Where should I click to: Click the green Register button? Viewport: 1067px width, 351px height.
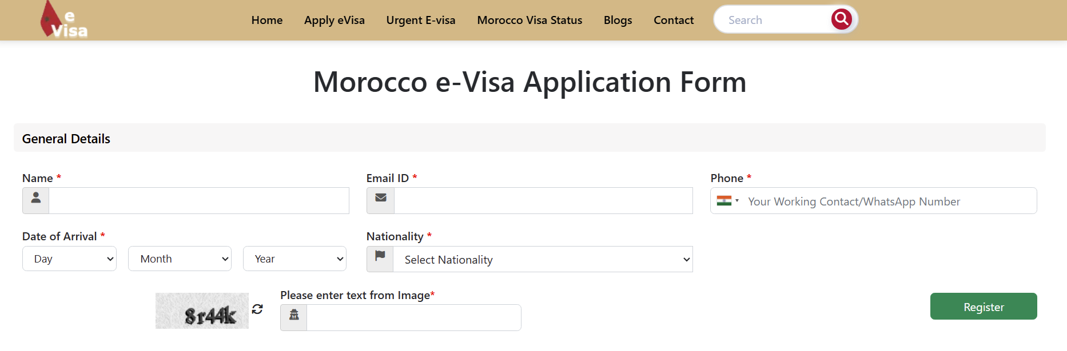pos(983,306)
